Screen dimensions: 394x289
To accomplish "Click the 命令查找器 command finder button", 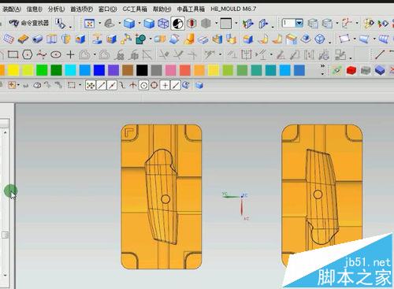I will pyautogui.click(x=28, y=23).
